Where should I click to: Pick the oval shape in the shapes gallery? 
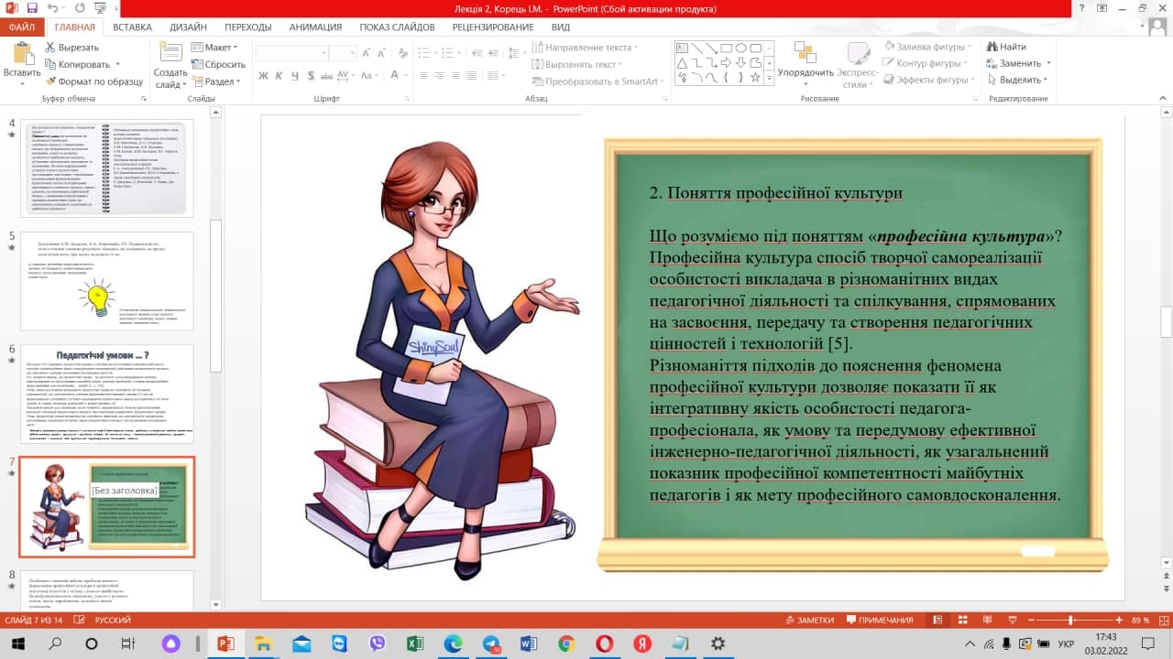point(740,48)
